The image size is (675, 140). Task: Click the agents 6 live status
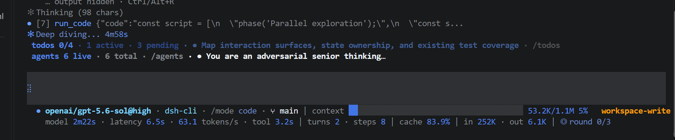tap(62, 56)
